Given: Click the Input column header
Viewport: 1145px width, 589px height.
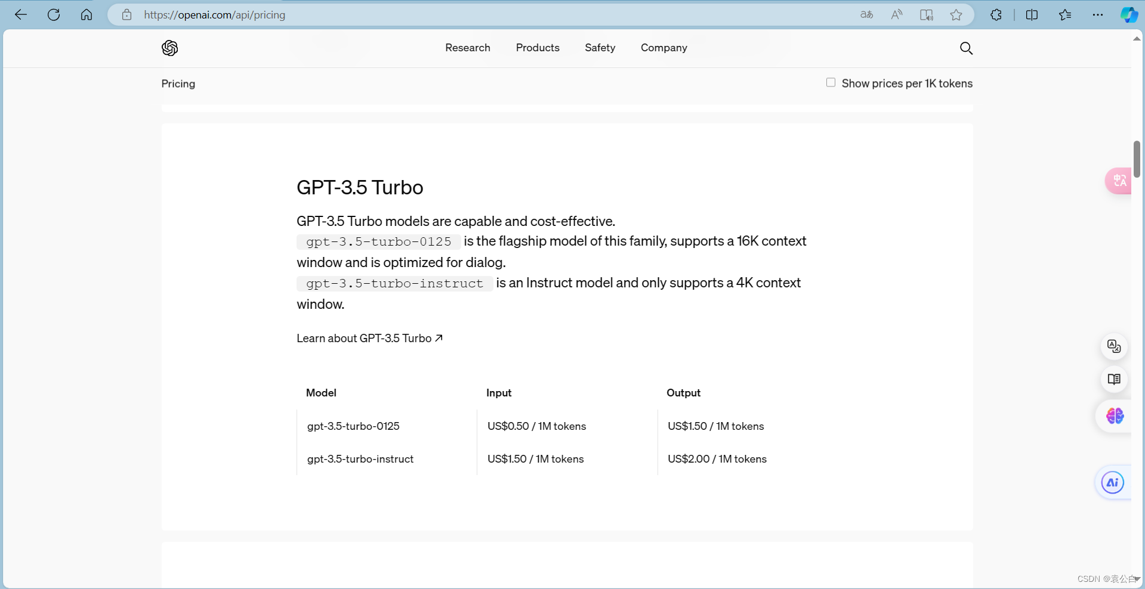Looking at the screenshot, I should point(499,393).
